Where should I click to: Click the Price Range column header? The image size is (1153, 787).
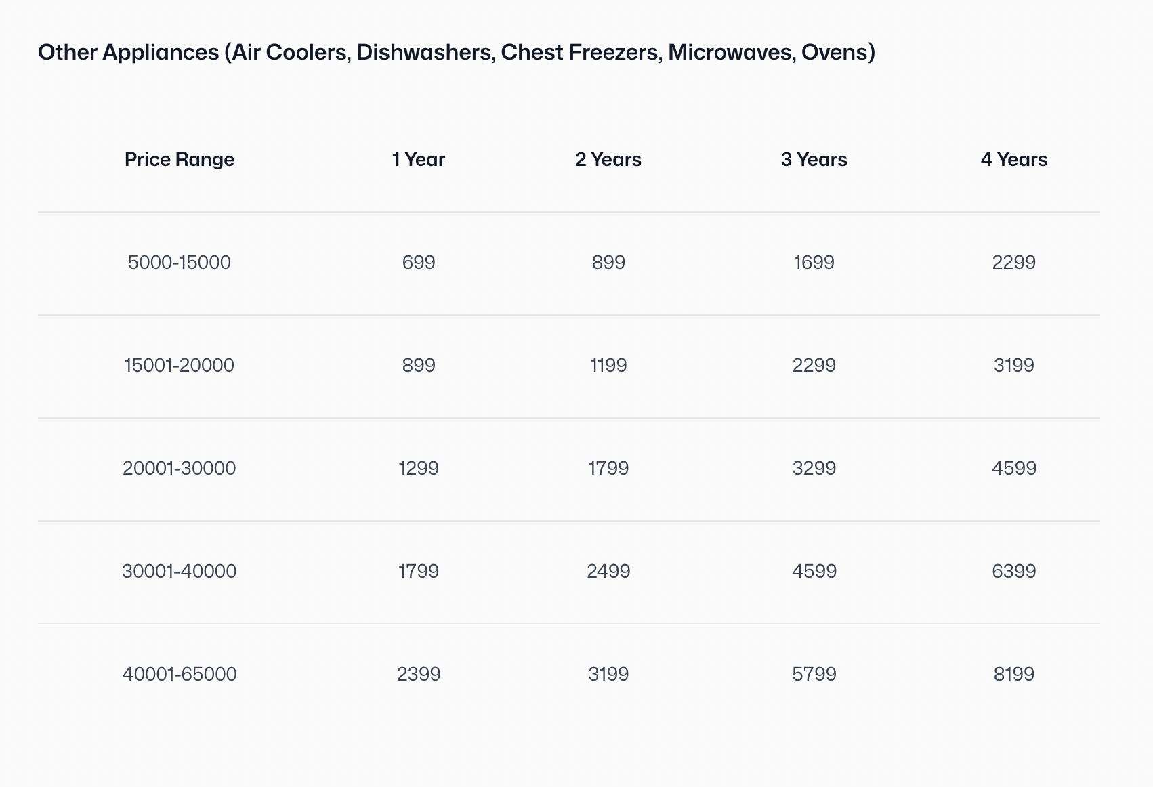(x=179, y=160)
